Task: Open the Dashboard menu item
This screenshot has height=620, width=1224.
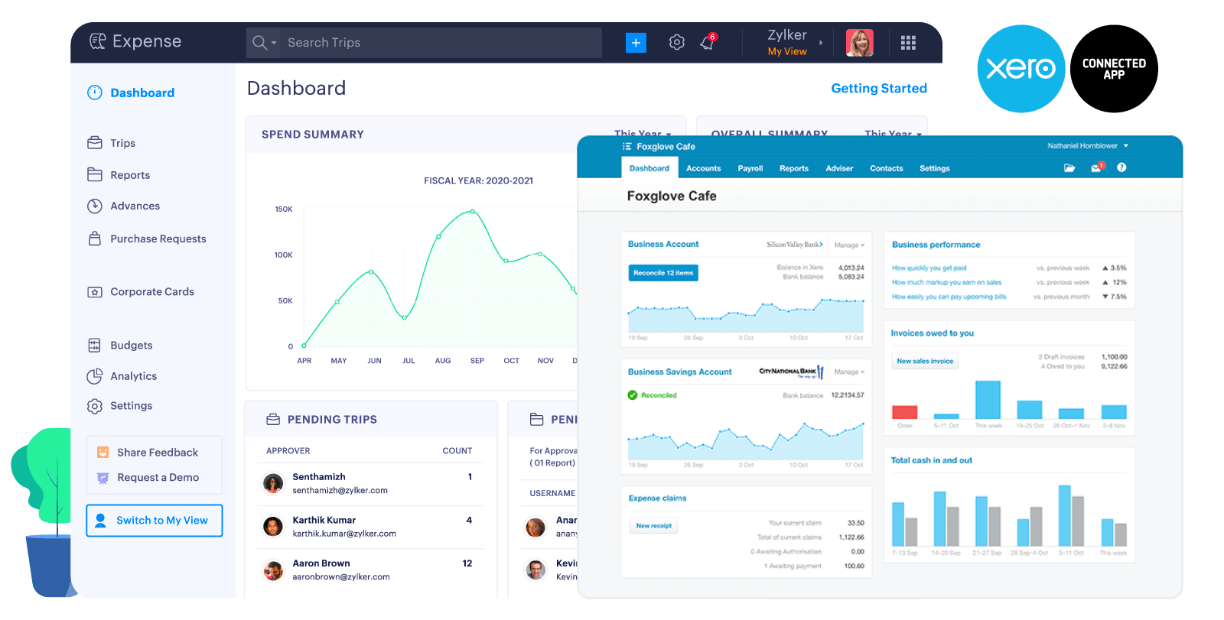Action: (x=142, y=93)
